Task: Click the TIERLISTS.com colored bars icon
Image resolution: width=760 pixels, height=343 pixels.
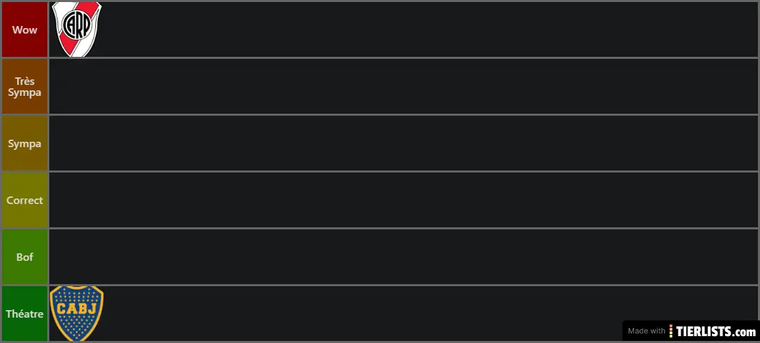Action: click(x=672, y=331)
